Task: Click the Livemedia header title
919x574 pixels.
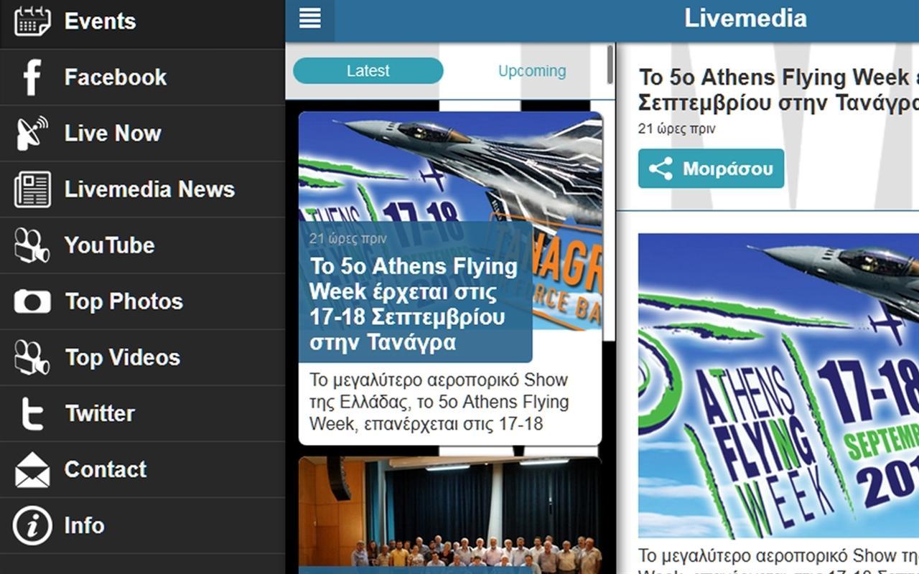Action: pos(745,18)
